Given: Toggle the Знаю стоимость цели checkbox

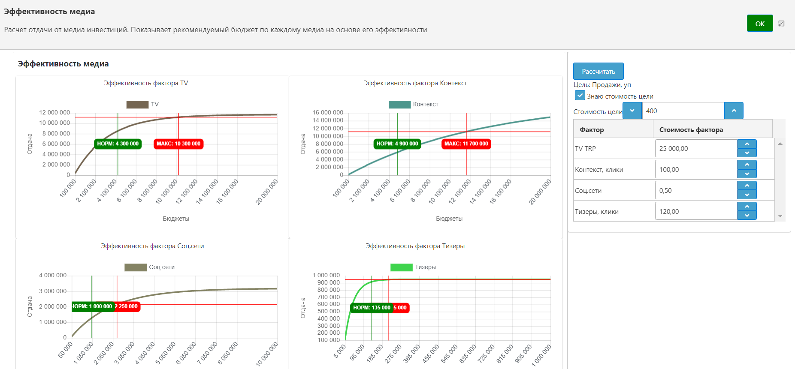Looking at the screenshot, I should tap(580, 95).
